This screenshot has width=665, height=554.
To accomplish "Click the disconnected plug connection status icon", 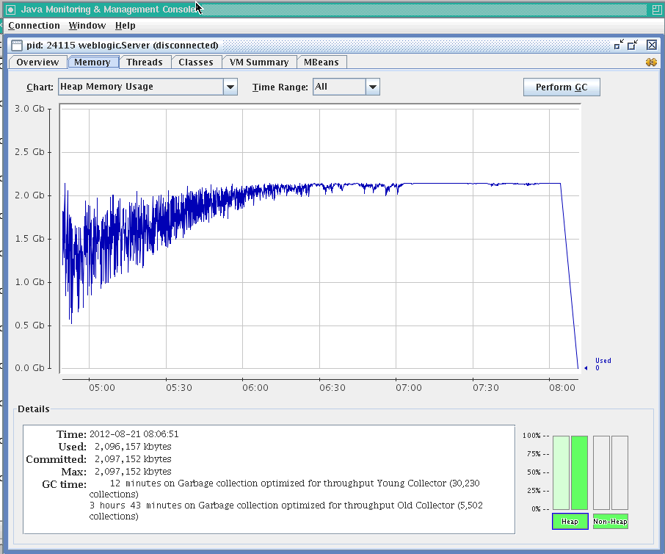I will (x=650, y=62).
